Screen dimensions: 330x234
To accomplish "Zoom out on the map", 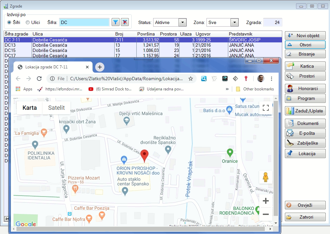I will click(x=265, y=214).
